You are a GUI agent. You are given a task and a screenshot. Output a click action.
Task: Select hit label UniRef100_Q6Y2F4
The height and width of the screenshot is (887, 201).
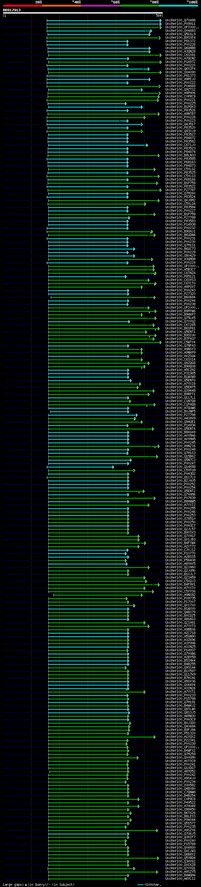coord(180,69)
